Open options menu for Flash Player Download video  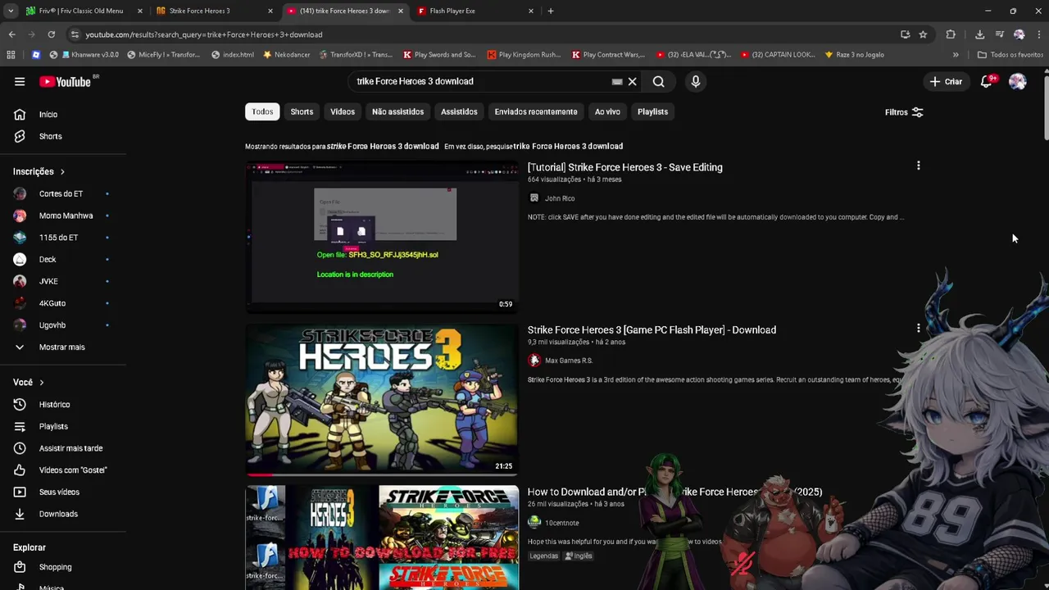[x=918, y=328]
